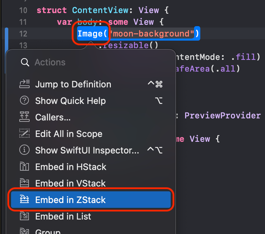Open Callers… menu item
This screenshot has height=234, width=265.
(91, 117)
